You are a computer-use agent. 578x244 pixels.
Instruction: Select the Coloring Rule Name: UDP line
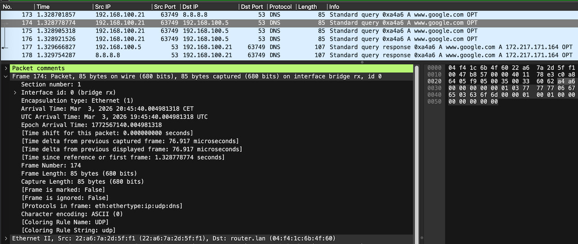tap(65, 222)
